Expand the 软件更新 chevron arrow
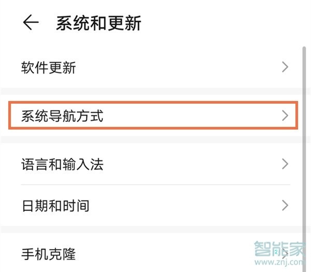This screenshot has width=311, height=272. [285, 67]
